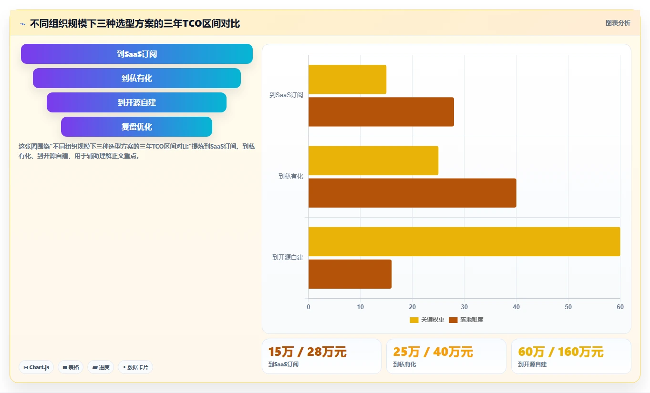
Task: Click the 到私有化 y-axis label
Action: [291, 177]
